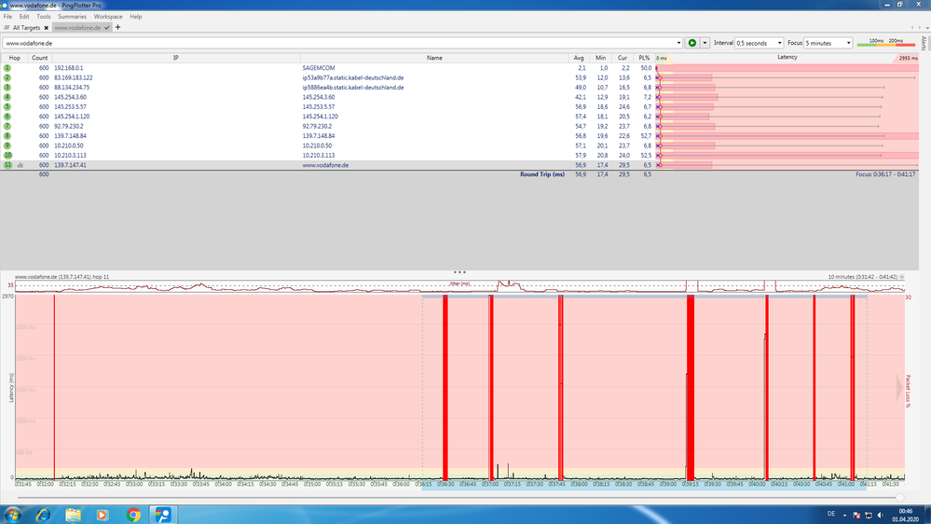The width and height of the screenshot is (931, 524).
Task: Click the PingPlotter taskbar button
Action: (x=163, y=515)
